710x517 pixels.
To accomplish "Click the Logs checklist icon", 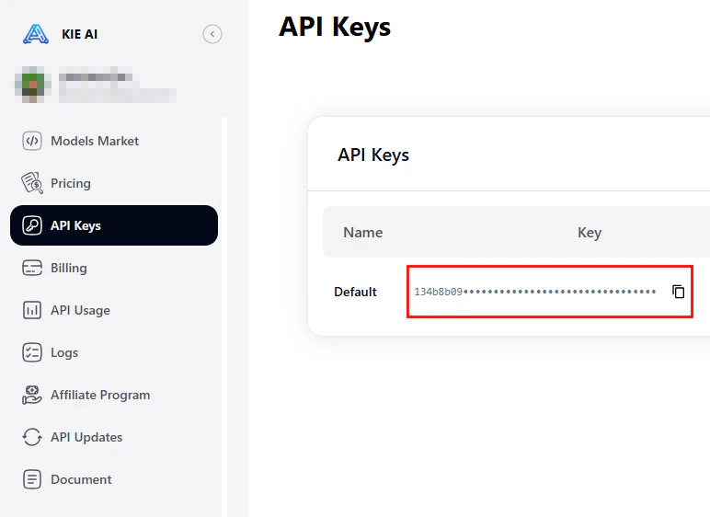I will pos(32,352).
